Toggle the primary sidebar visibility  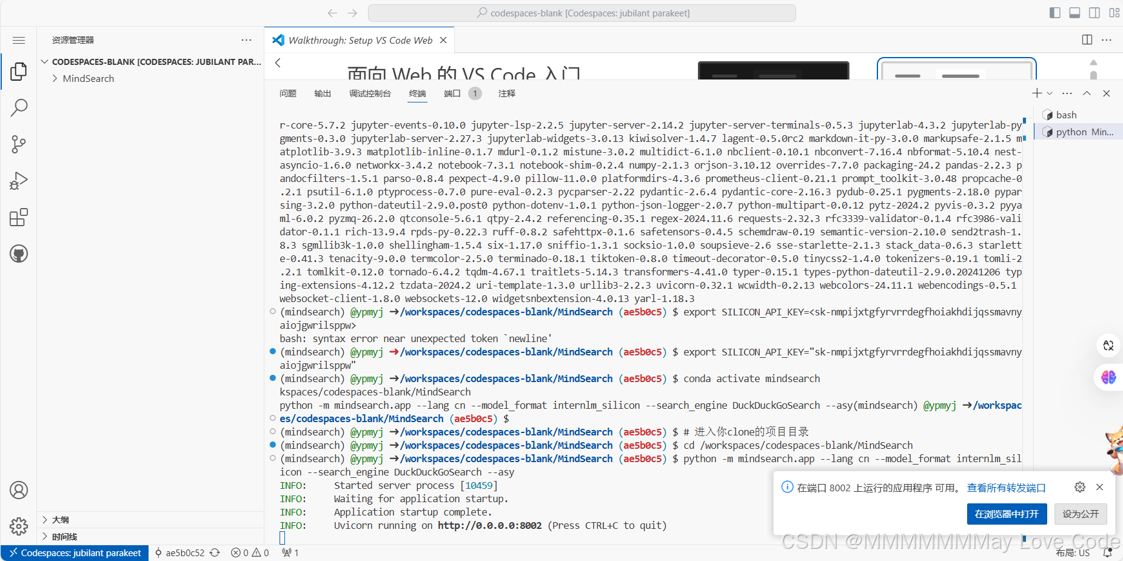click(x=1054, y=12)
